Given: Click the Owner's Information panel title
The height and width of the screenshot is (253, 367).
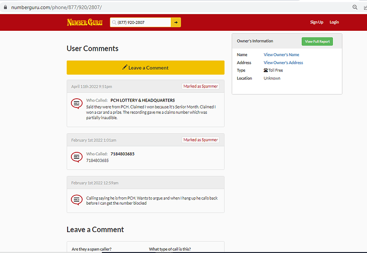Looking at the screenshot, I should (x=255, y=41).
